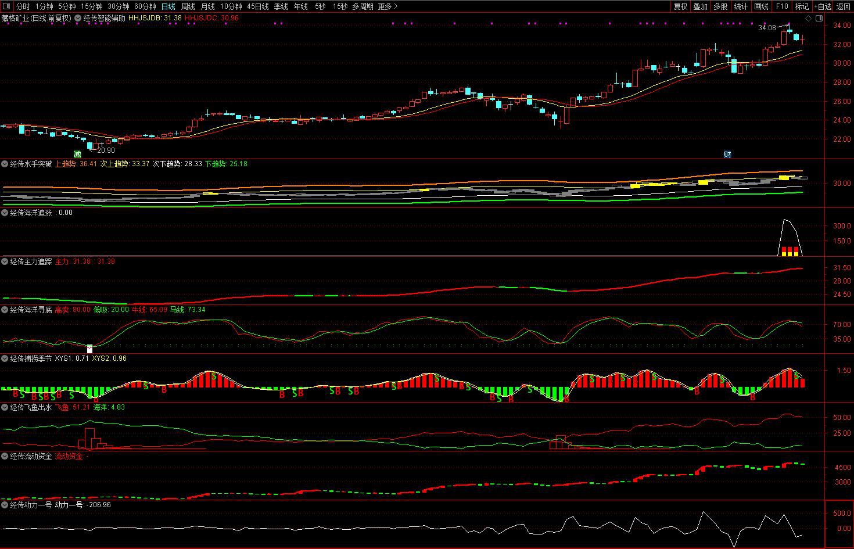Image resolution: width=854 pixels, height=549 pixels.
Task: Click the 上趋势: 36.41 value
Action: (x=76, y=164)
